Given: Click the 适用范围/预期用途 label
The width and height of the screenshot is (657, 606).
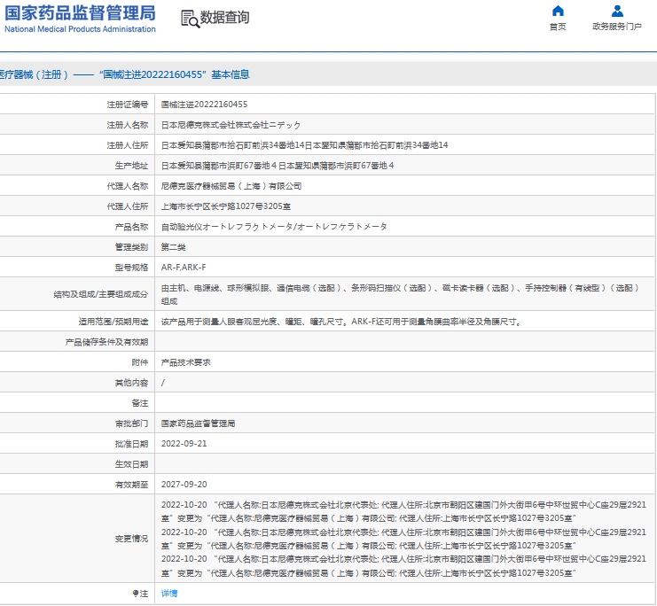Looking at the screenshot, I should (113, 322).
